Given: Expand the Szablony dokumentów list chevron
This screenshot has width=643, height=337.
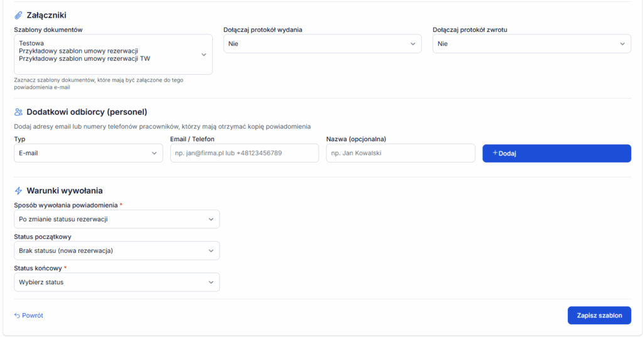Looking at the screenshot, I should coord(203,55).
